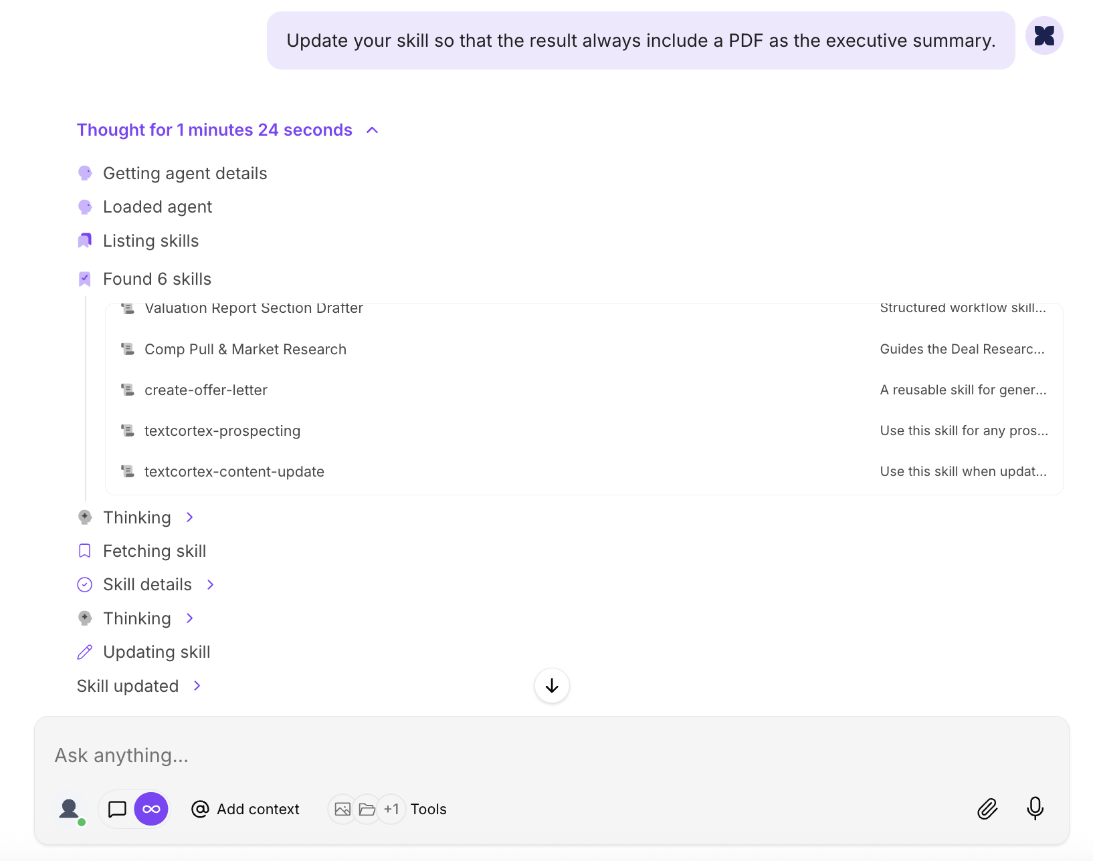Expand the Skill updated details
This screenshot has width=1093, height=861.
click(x=197, y=686)
